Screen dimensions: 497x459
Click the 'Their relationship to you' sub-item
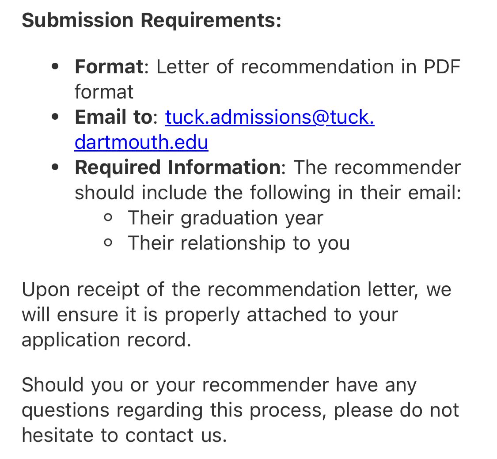[x=239, y=243]
